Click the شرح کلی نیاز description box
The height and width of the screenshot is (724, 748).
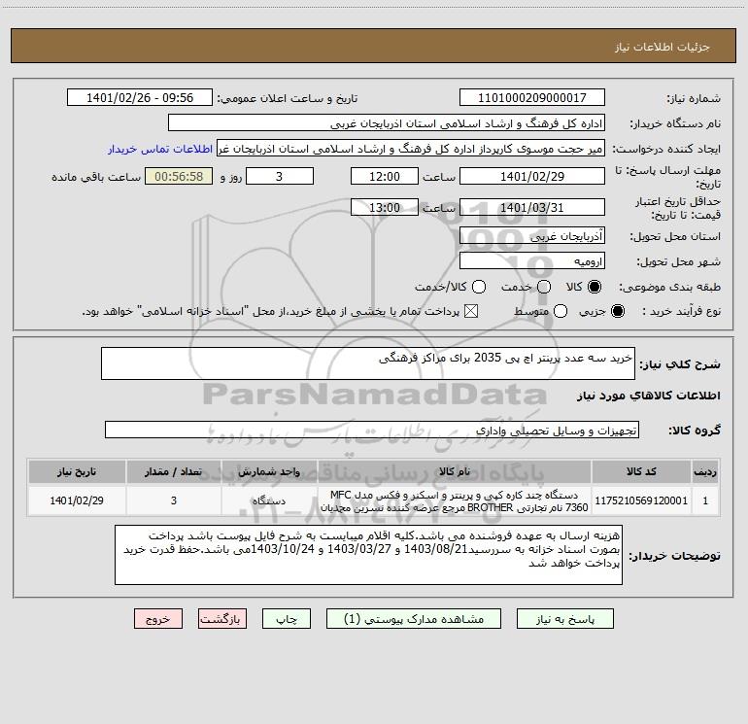pos(368,363)
